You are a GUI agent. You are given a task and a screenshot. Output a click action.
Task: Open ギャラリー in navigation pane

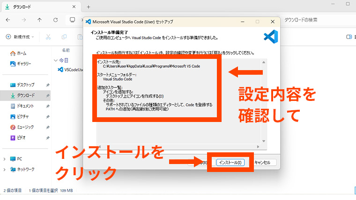tap(24, 64)
